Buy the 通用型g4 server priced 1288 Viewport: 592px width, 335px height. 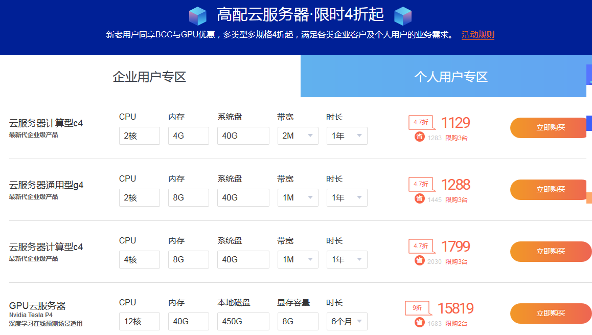point(550,190)
